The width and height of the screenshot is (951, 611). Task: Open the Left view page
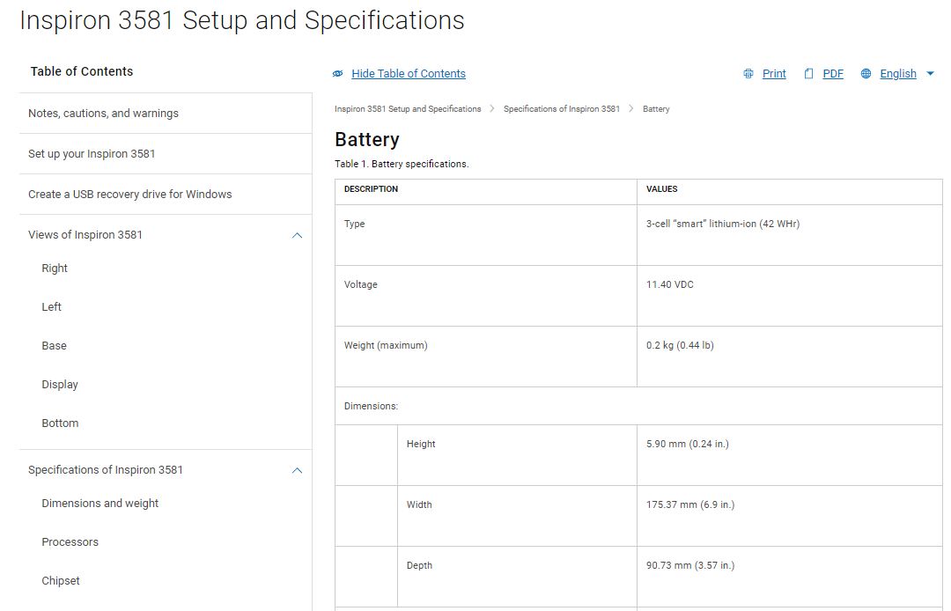(x=52, y=307)
